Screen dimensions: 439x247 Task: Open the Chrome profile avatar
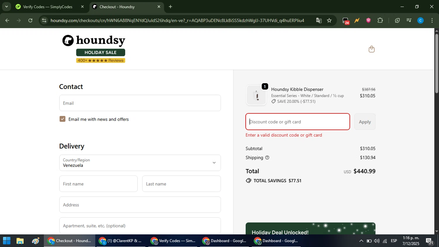coord(420,21)
